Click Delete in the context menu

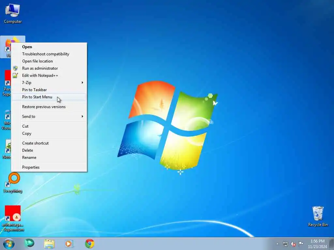click(49, 150)
